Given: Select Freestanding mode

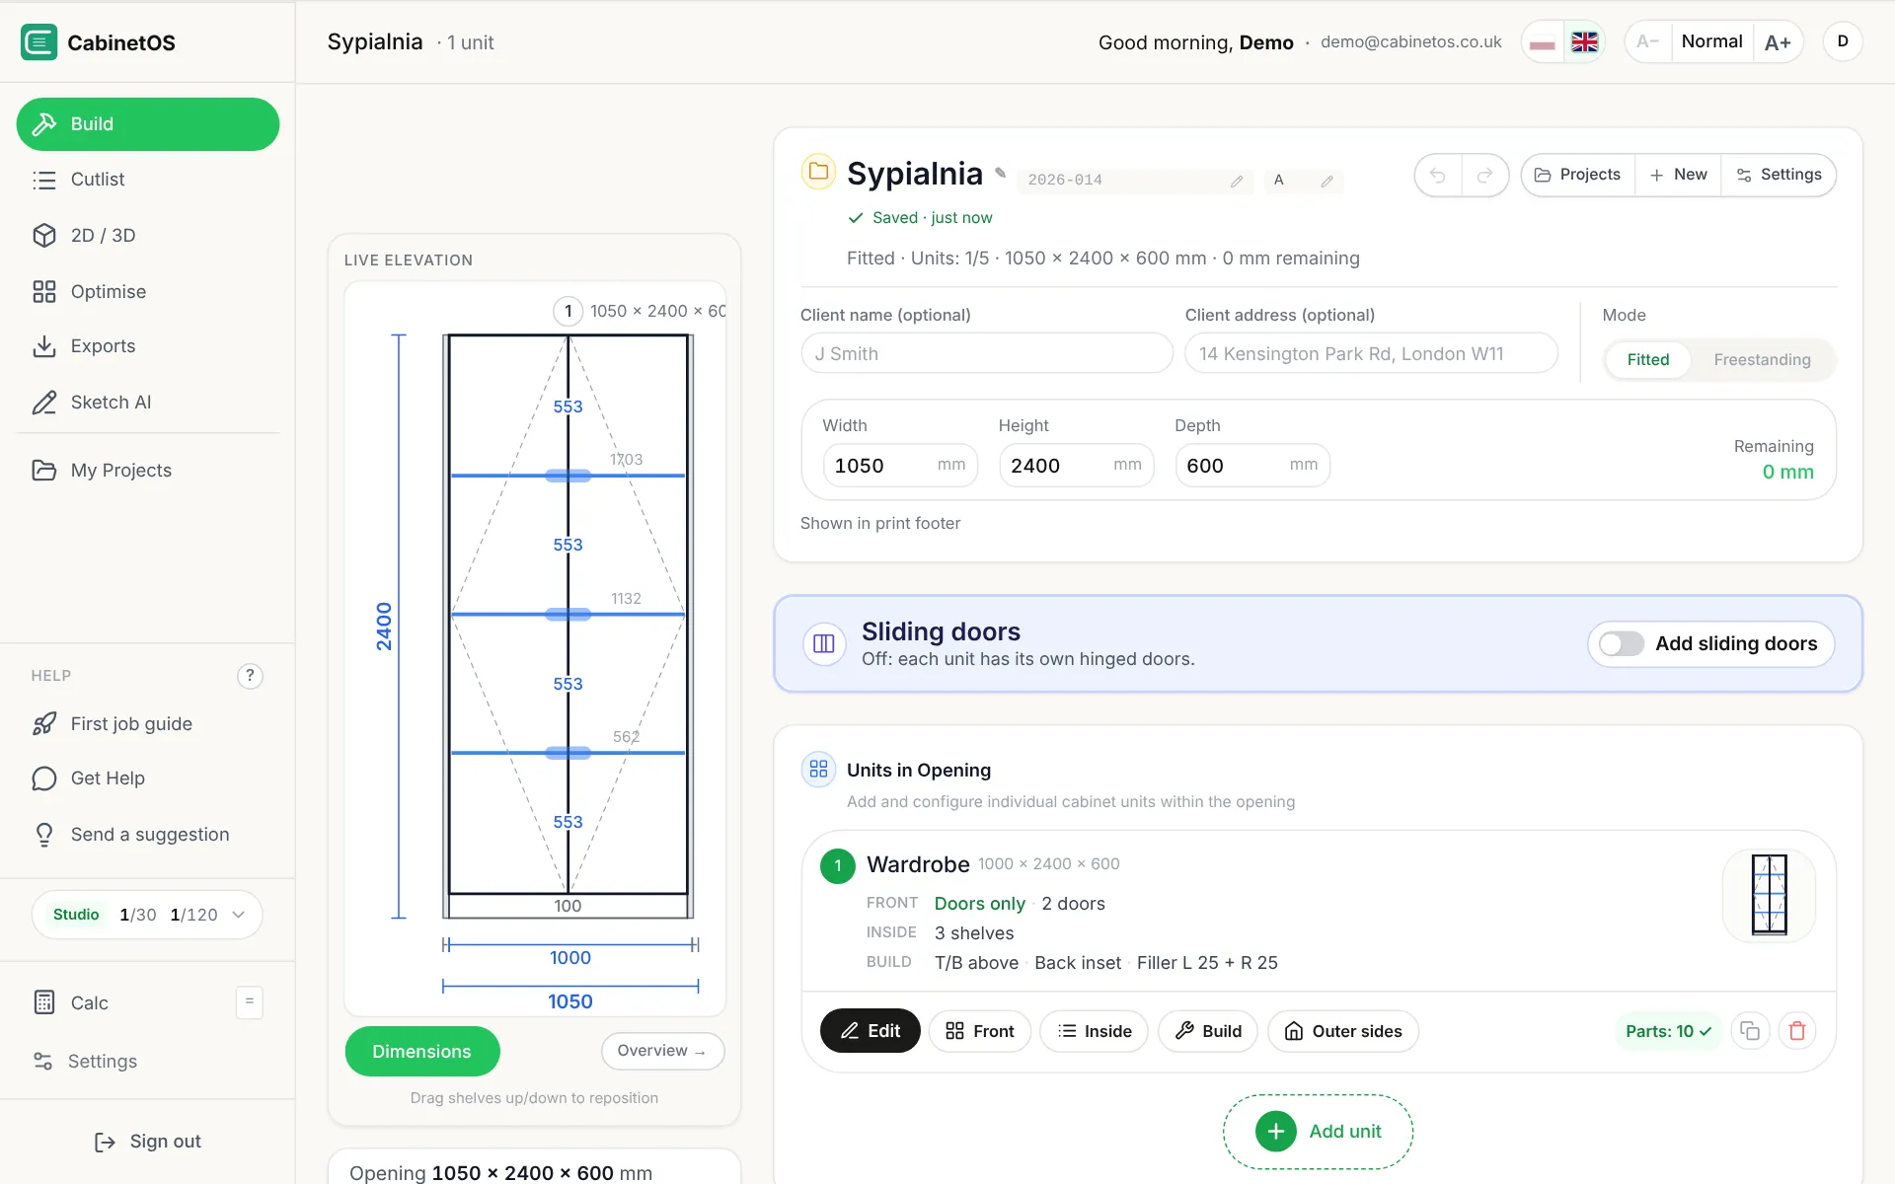Looking at the screenshot, I should coord(1762,360).
